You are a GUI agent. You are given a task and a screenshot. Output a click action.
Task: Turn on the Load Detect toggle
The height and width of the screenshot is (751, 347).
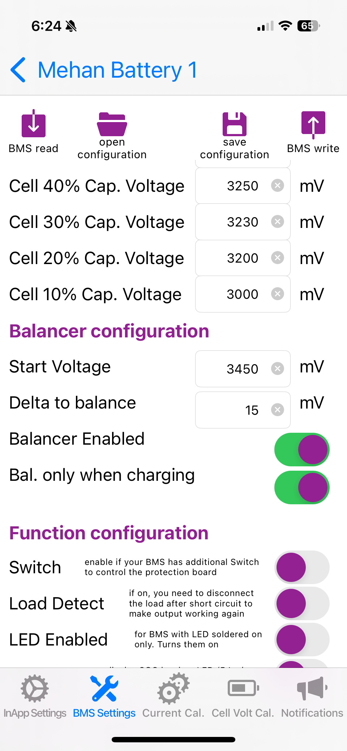[x=302, y=603]
